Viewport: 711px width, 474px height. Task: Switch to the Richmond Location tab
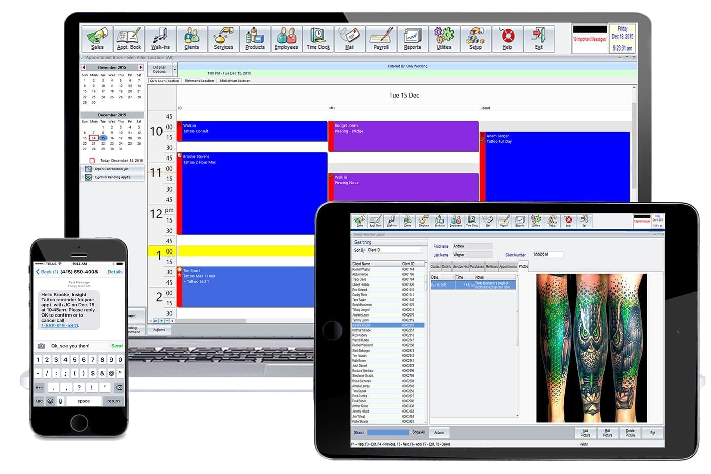point(199,81)
